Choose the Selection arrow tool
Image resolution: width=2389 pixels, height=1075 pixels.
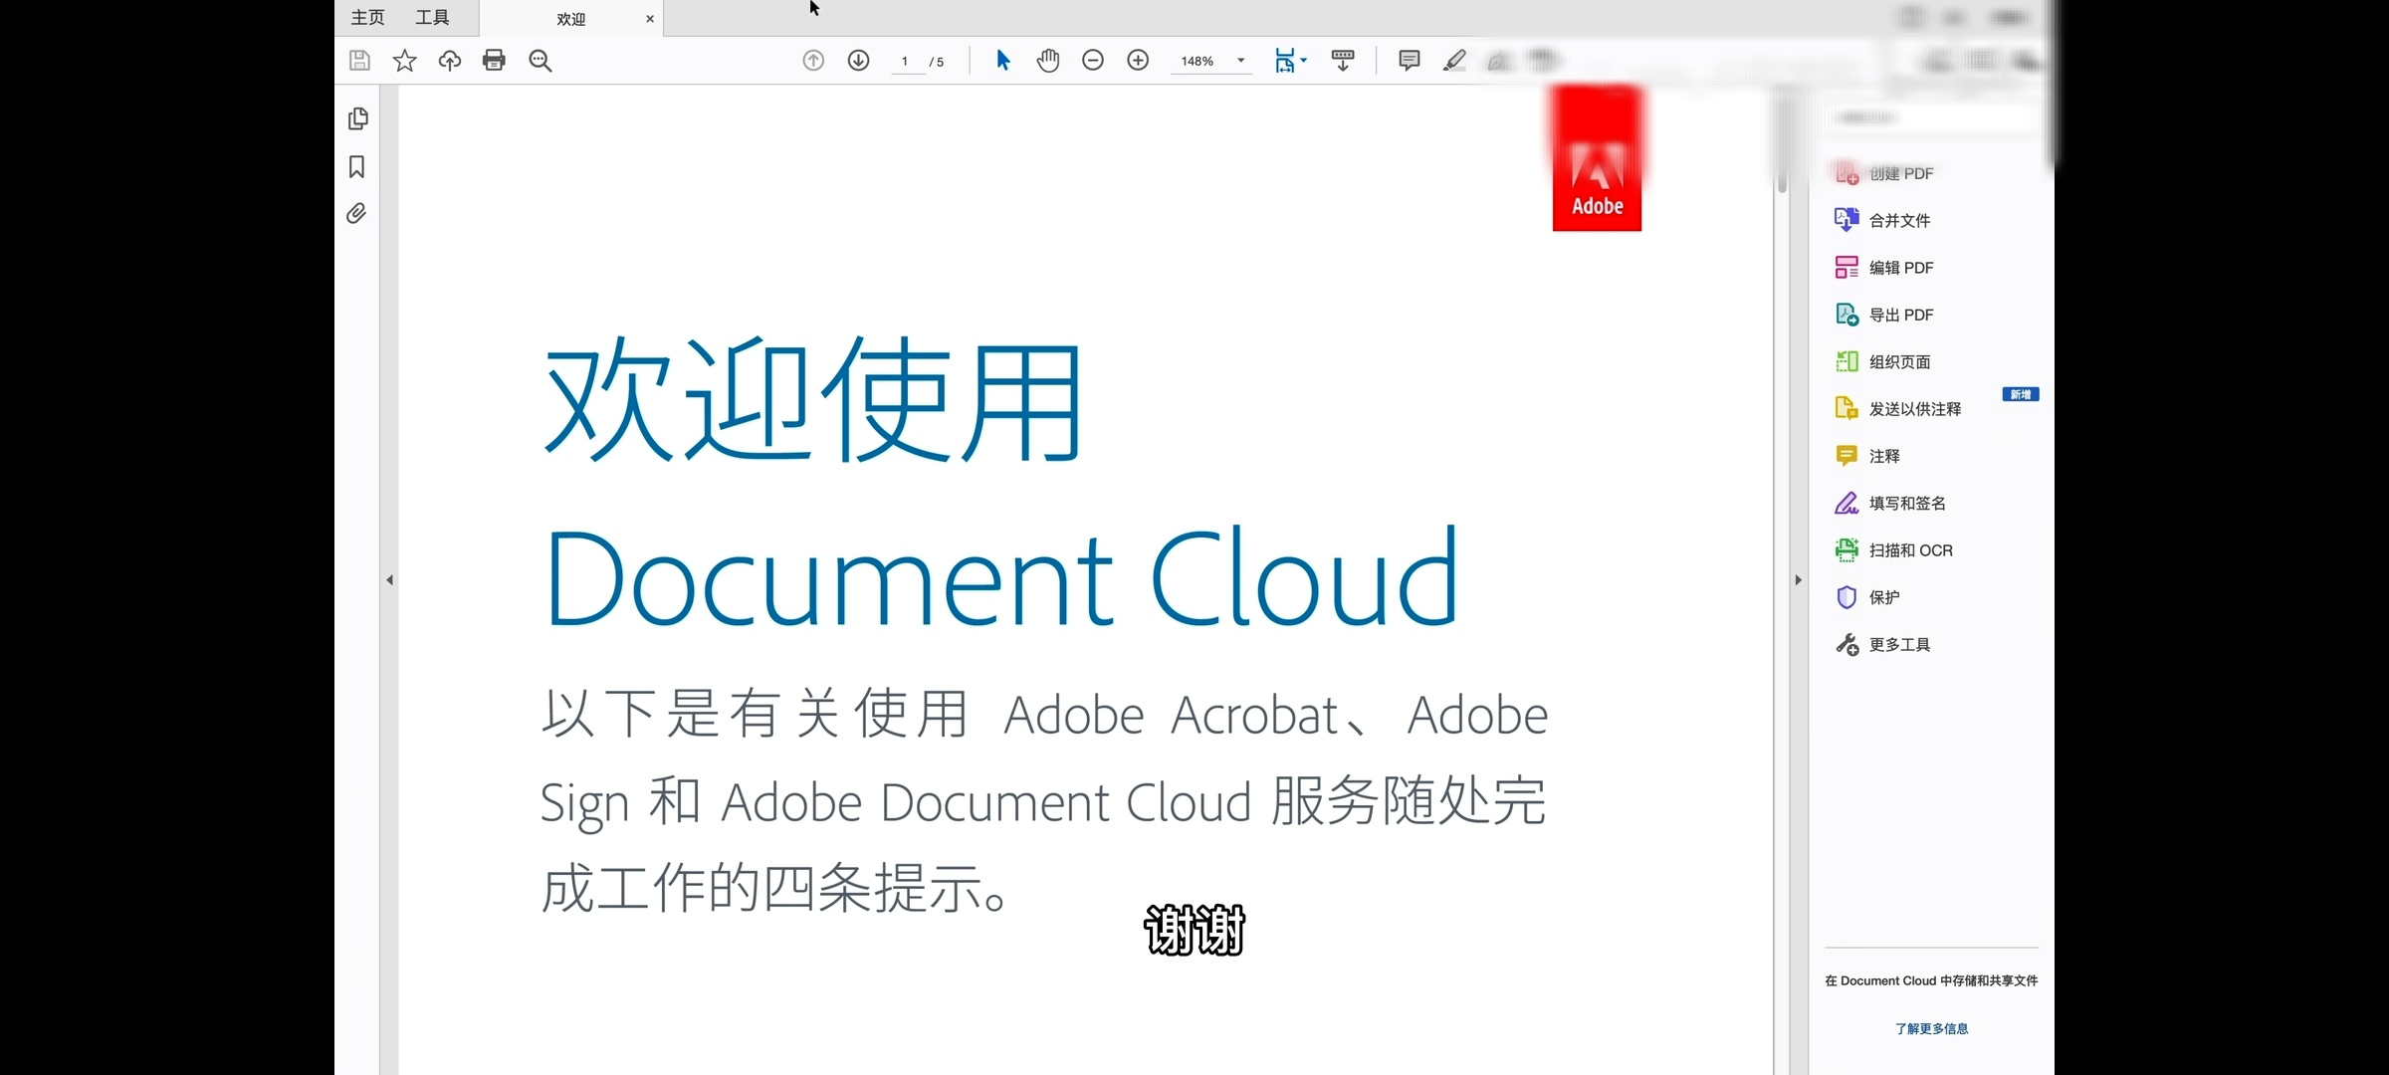click(x=1003, y=61)
